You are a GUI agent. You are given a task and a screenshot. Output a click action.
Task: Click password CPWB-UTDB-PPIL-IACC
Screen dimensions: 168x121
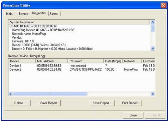tap(86, 70)
